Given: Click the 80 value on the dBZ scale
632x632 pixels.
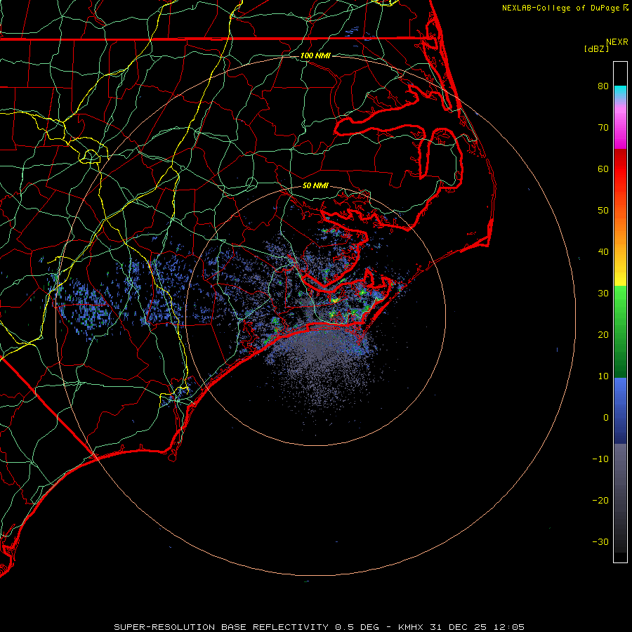Looking at the screenshot, I should tap(603, 86).
